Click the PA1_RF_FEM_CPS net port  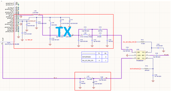pyautogui.click(x=130, y=42)
